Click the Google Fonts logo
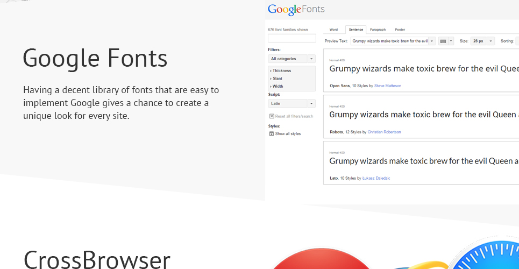Image resolution: width=519 pixels, height=269 pixels. coord(296,10)
